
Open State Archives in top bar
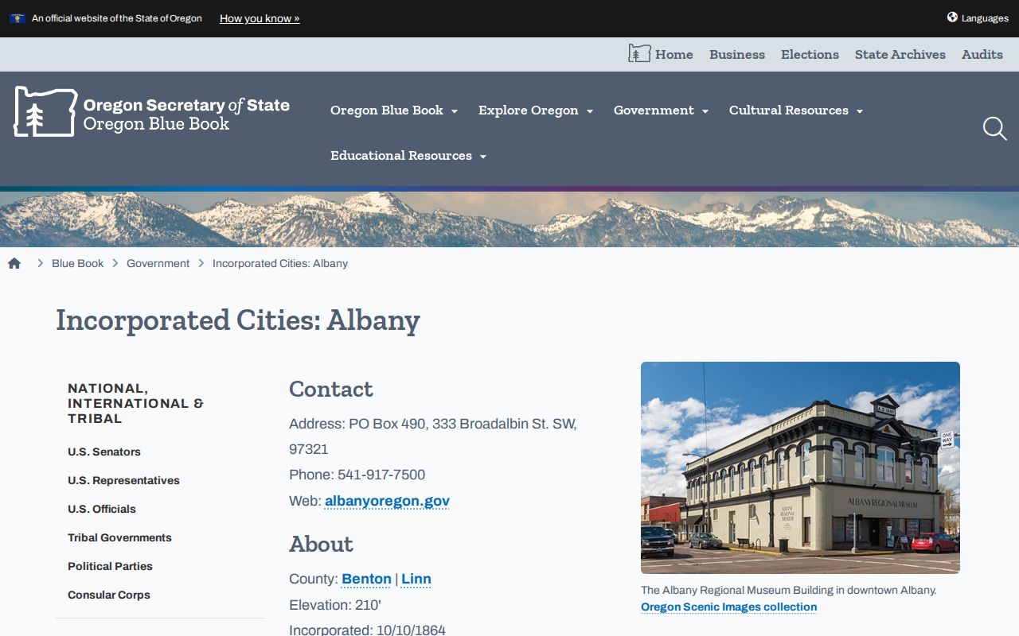coord(900,54)
